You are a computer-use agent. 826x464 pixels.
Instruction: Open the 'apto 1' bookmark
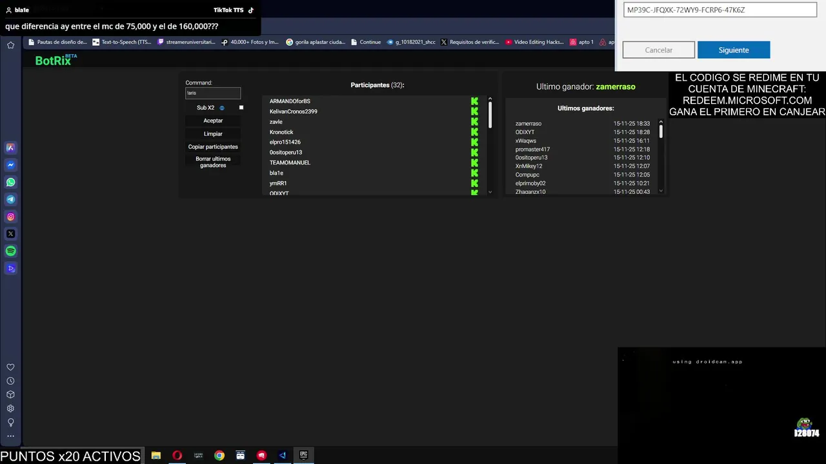[x=581, y=42]
